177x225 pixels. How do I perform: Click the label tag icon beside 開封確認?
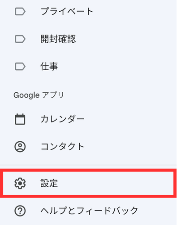(x=20, y=39)
